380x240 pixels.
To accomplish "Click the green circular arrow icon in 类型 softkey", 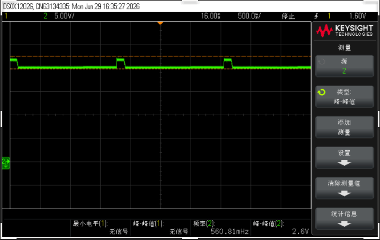I will coord(321,92).
